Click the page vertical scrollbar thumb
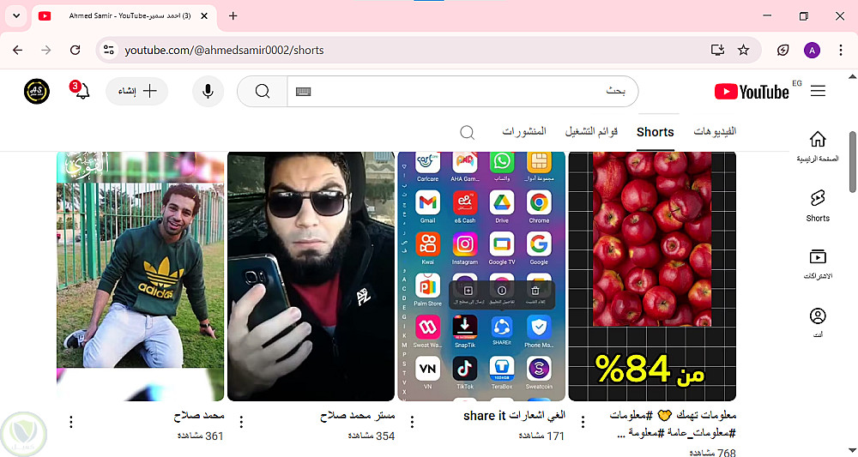This screenshot has height=457, width=858. [x=852, y=162]
